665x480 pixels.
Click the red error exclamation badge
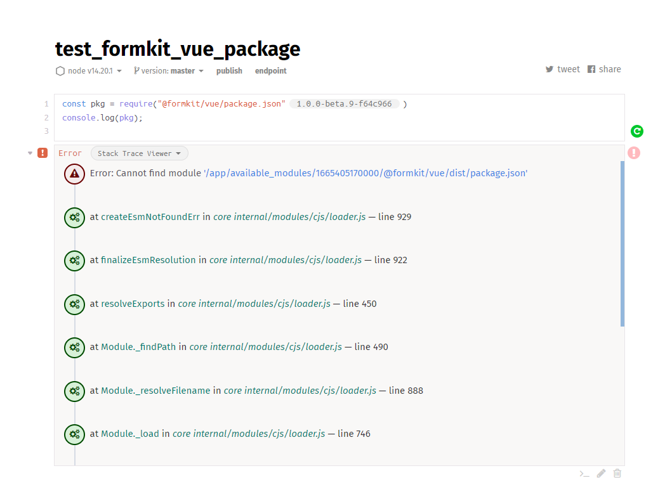click(x=42, y=153)
